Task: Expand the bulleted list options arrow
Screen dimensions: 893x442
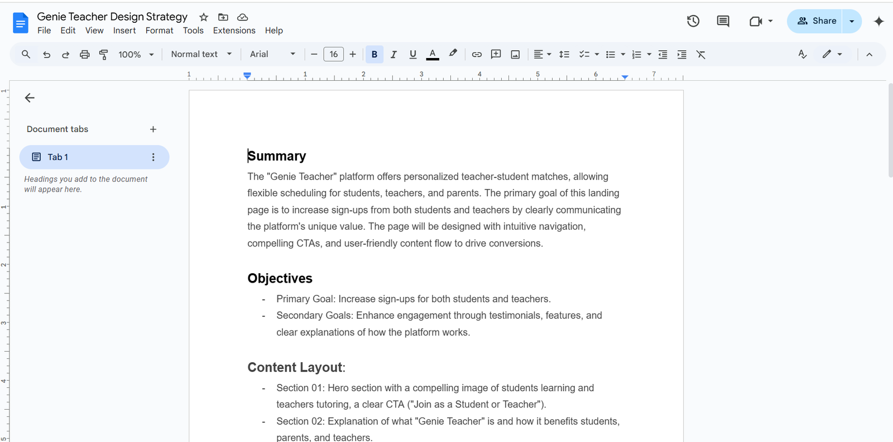Action: click(623, 54)
